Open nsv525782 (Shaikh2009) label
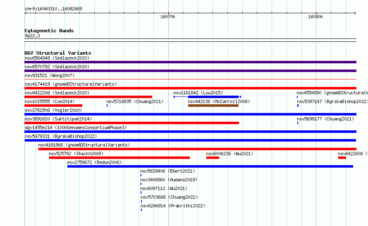This screenshot has width=368, height=226. point(76,154)
